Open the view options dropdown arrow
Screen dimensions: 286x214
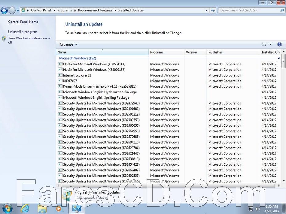(271, 44)
